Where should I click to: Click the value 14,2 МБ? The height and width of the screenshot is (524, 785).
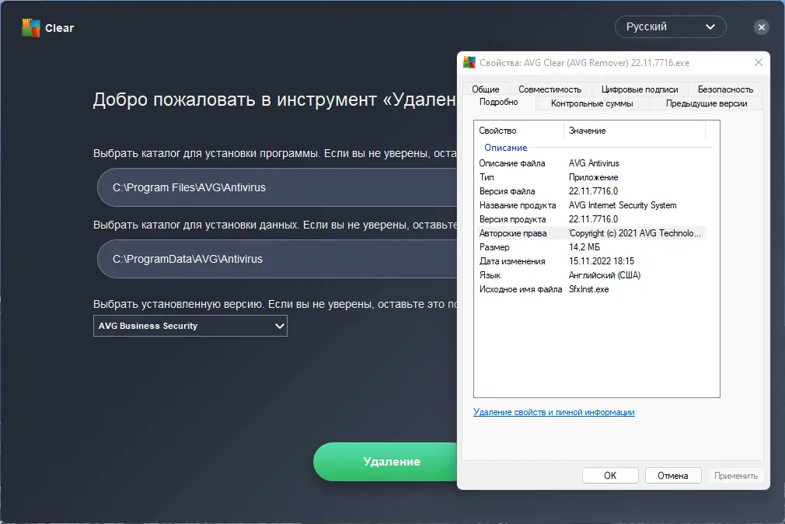point(584,247)
